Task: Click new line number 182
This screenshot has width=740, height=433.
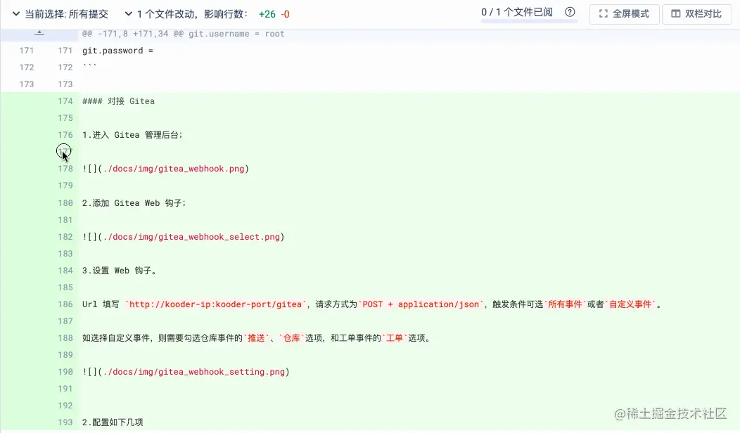Action: 65,237
